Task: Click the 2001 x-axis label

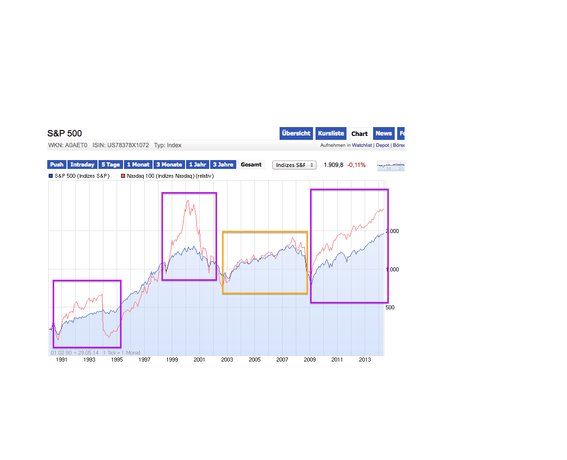Action: click(199, 360)
